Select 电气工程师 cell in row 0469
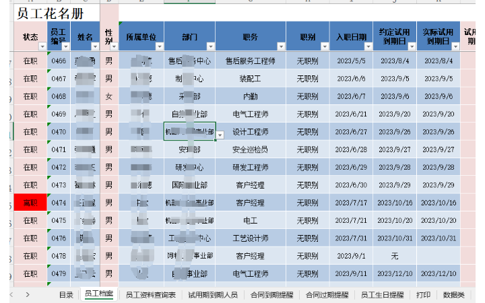 point(251,114)
